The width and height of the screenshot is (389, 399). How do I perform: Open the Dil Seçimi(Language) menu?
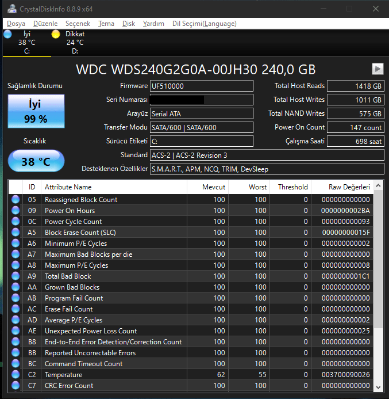[x=204, y=24]
